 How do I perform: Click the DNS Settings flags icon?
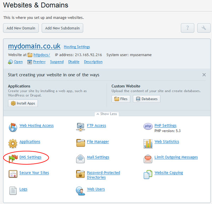(x=13, y=159)
